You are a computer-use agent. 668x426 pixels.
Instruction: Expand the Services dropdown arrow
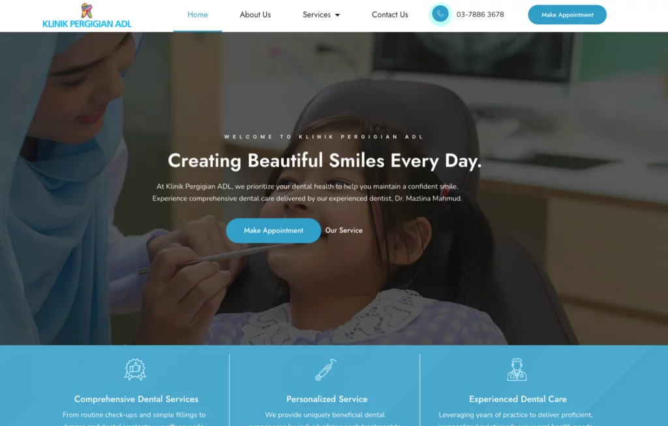[x=337, y=15]
